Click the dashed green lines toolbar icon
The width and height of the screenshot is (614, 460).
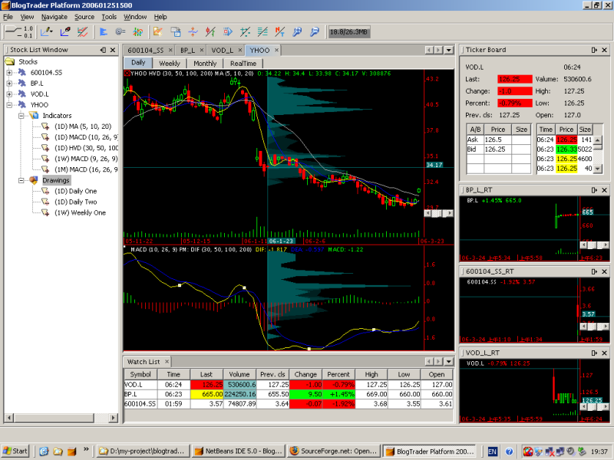click(x=245, y=31)
